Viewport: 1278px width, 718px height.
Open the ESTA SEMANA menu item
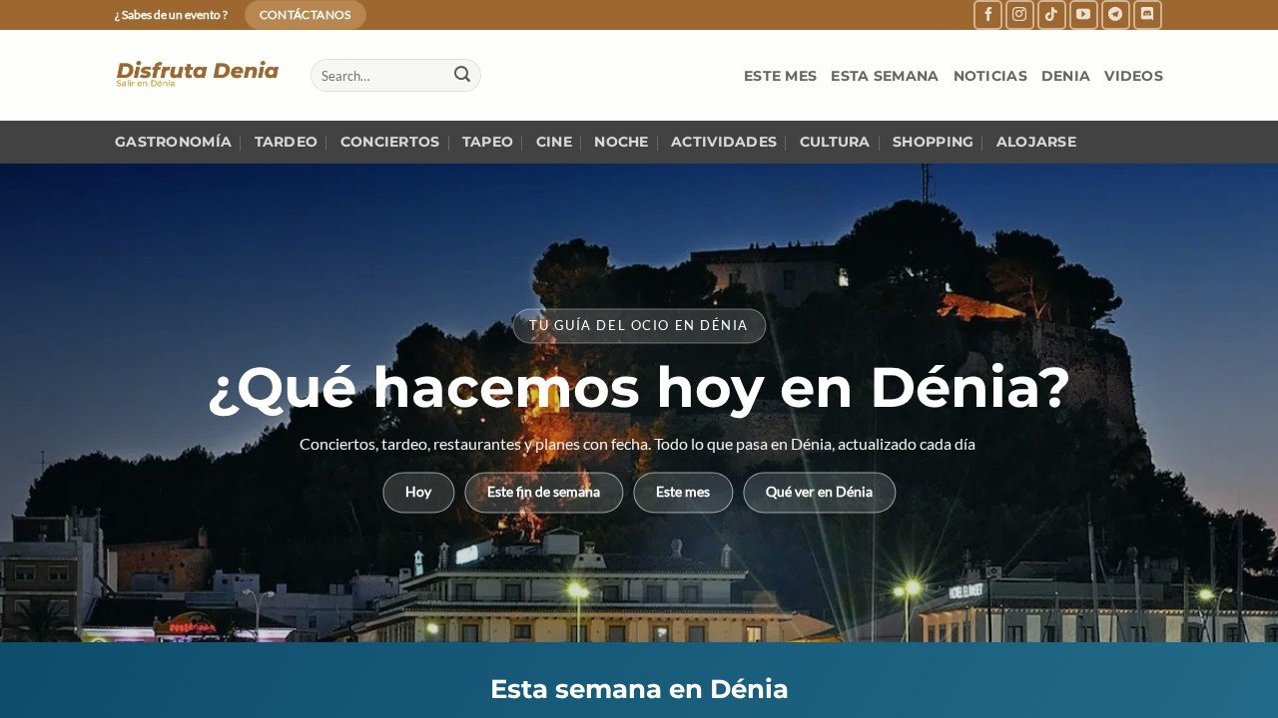[x=885, y=76]
